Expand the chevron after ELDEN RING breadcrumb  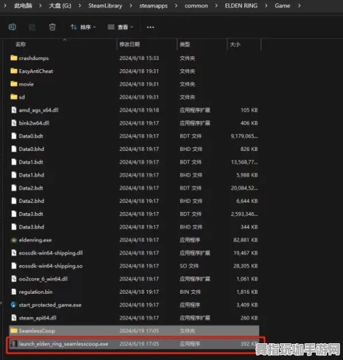point(266,6)
